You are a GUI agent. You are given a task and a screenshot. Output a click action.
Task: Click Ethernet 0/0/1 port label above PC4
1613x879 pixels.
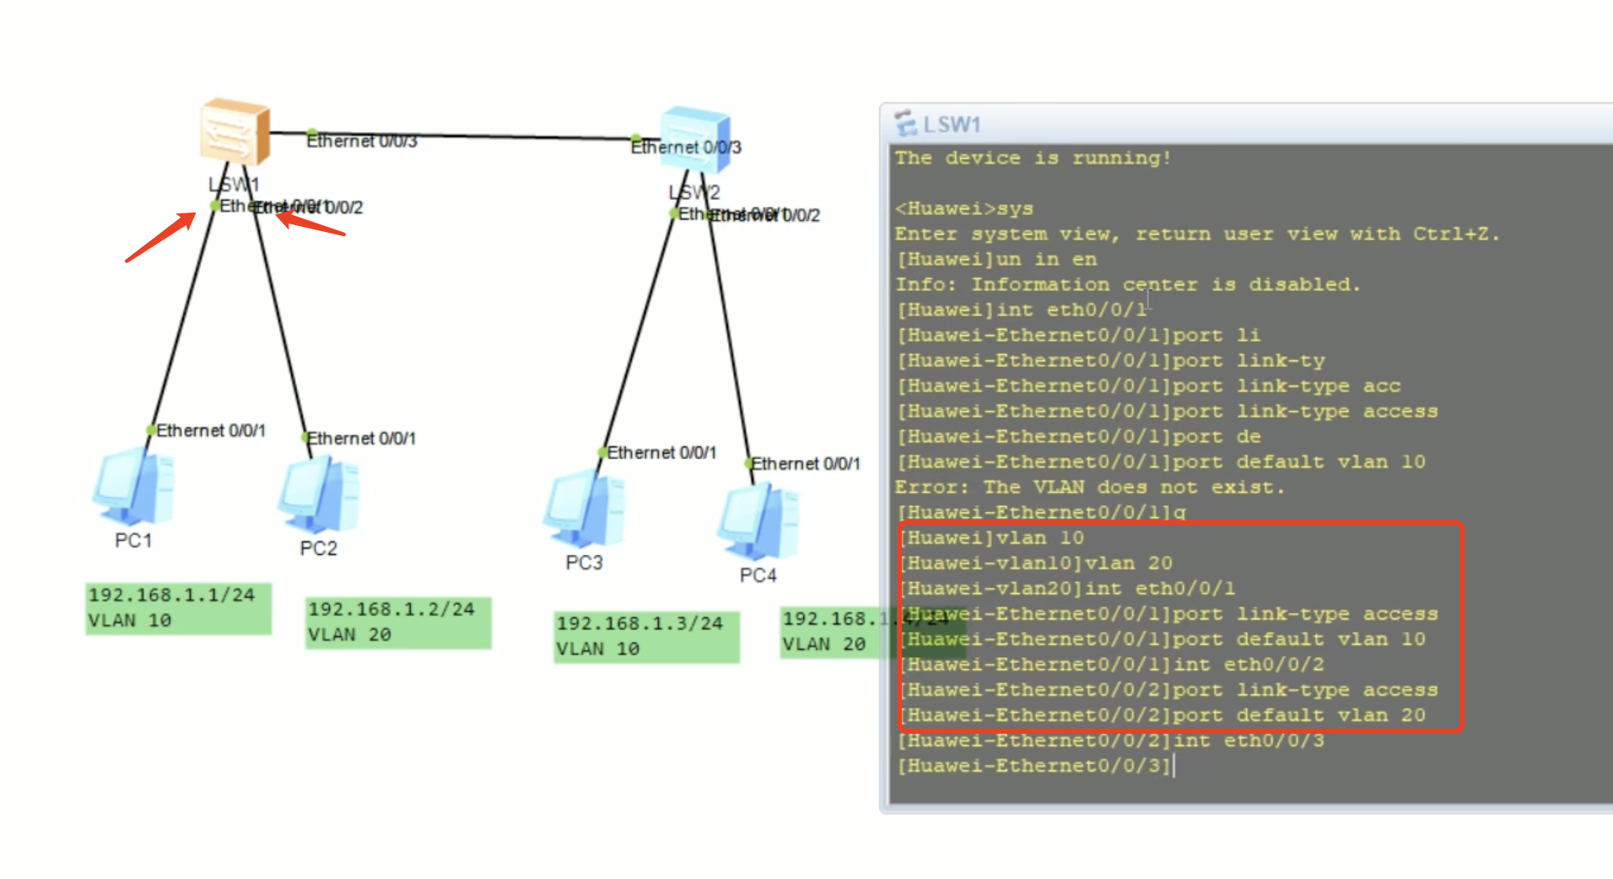[805, 464]
